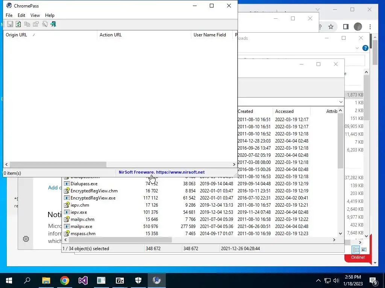Click the ChromePass title bar app icon

tap(9, 5)
